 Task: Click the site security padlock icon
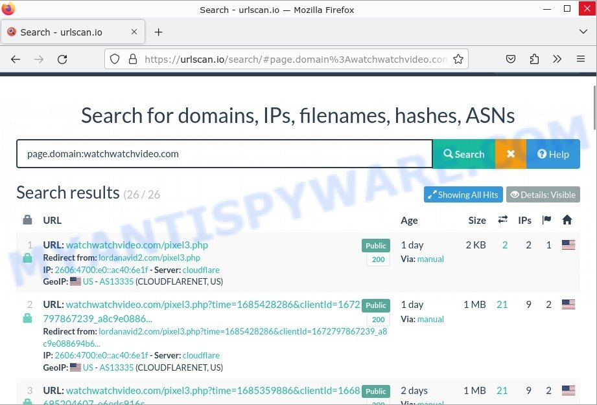(x=132, y=59)
